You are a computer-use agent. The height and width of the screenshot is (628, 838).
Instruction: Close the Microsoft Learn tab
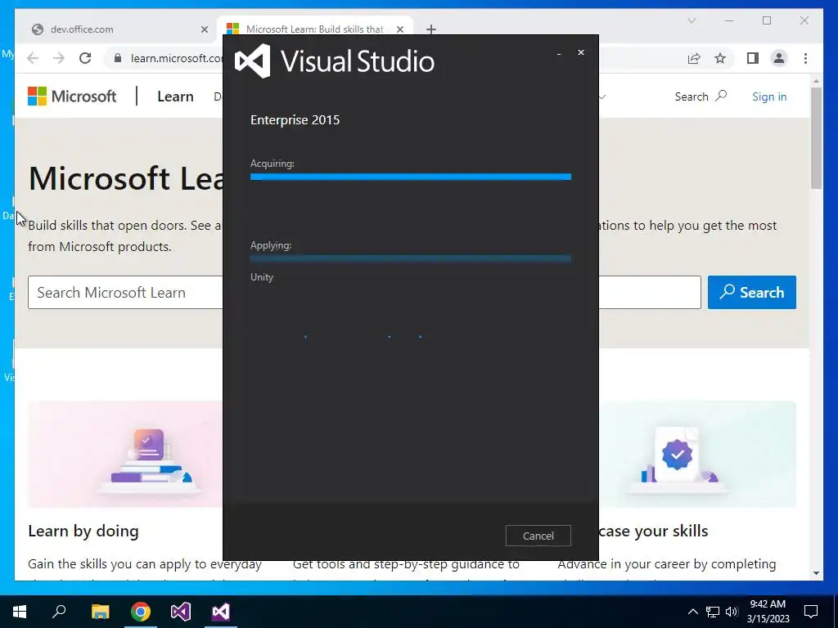click(x=399, y=29)
